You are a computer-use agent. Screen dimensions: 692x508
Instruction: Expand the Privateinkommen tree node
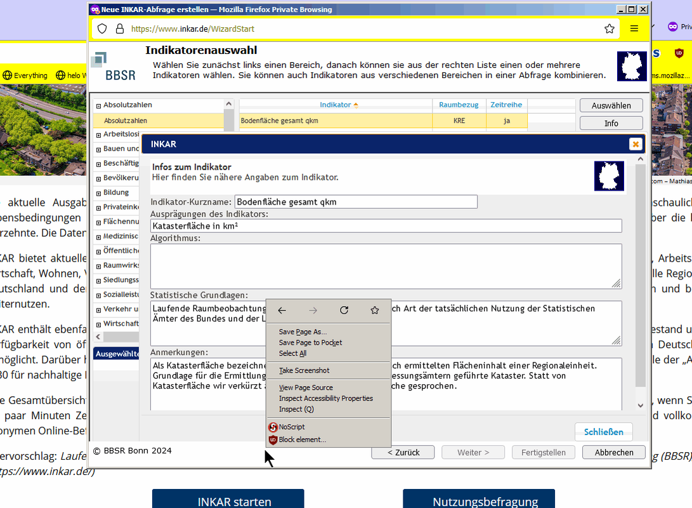point(98,208)
